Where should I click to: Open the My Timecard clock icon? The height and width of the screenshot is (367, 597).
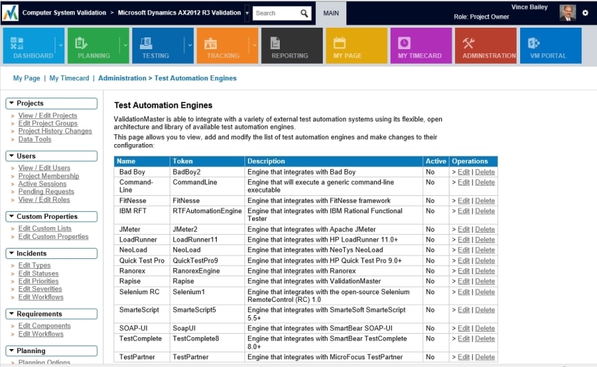[404, 43]
